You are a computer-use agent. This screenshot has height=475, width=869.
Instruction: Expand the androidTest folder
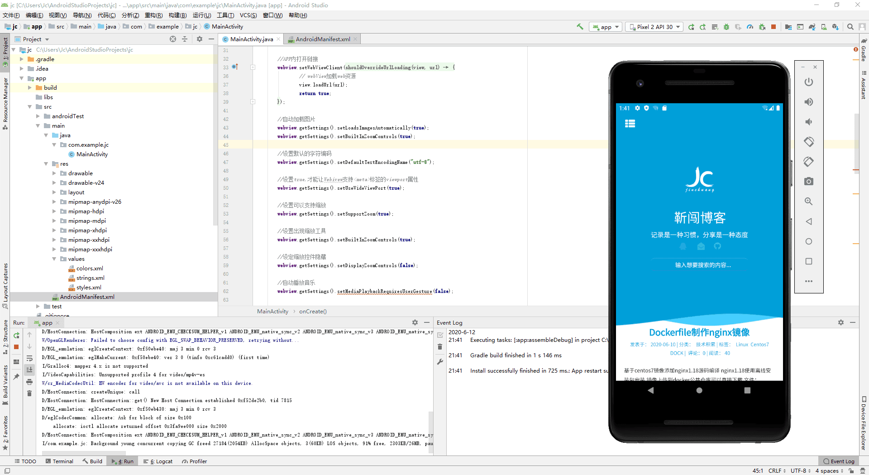(38, 116)
